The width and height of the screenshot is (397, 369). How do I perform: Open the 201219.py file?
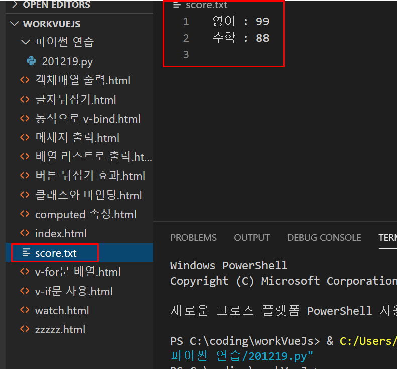tap(67, 61)
